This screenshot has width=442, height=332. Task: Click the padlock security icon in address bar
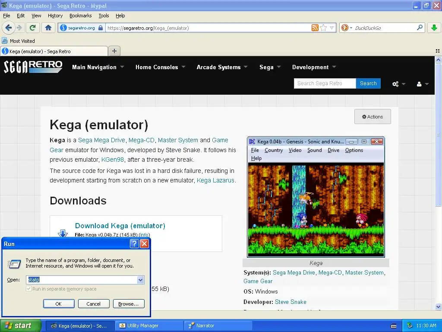point(101,28)
